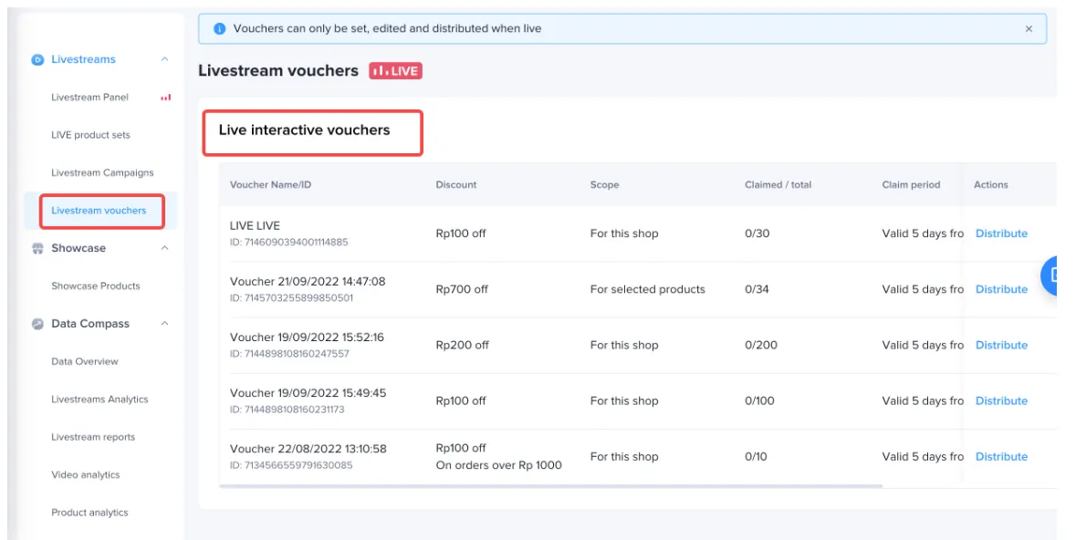Collapse the Livestreams menu section

164,59
